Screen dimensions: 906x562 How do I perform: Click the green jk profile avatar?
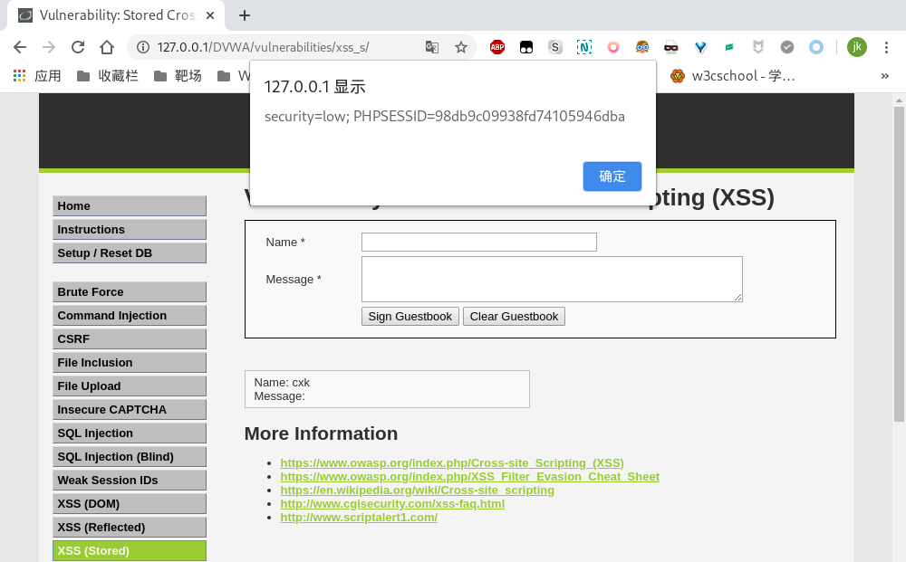(x=857, y=47)
